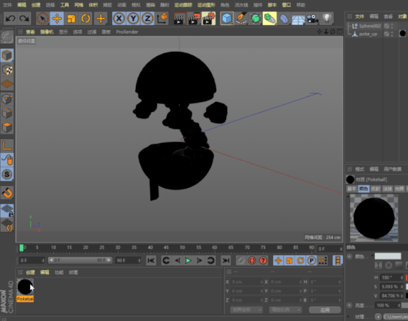
Task: Add a Light object
Action: [326, 18]
